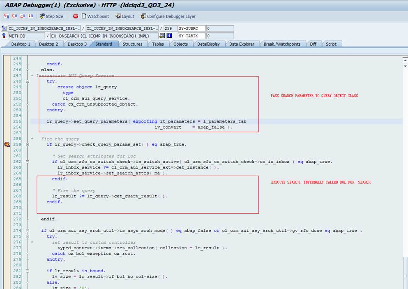Open the Step Size option
The width and height of the screenshot is (408, 289).
tap(51, 16)
